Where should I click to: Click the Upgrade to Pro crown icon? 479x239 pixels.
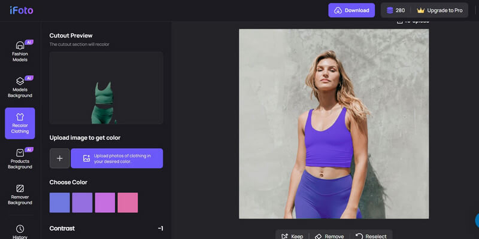[x=421, y=10]
